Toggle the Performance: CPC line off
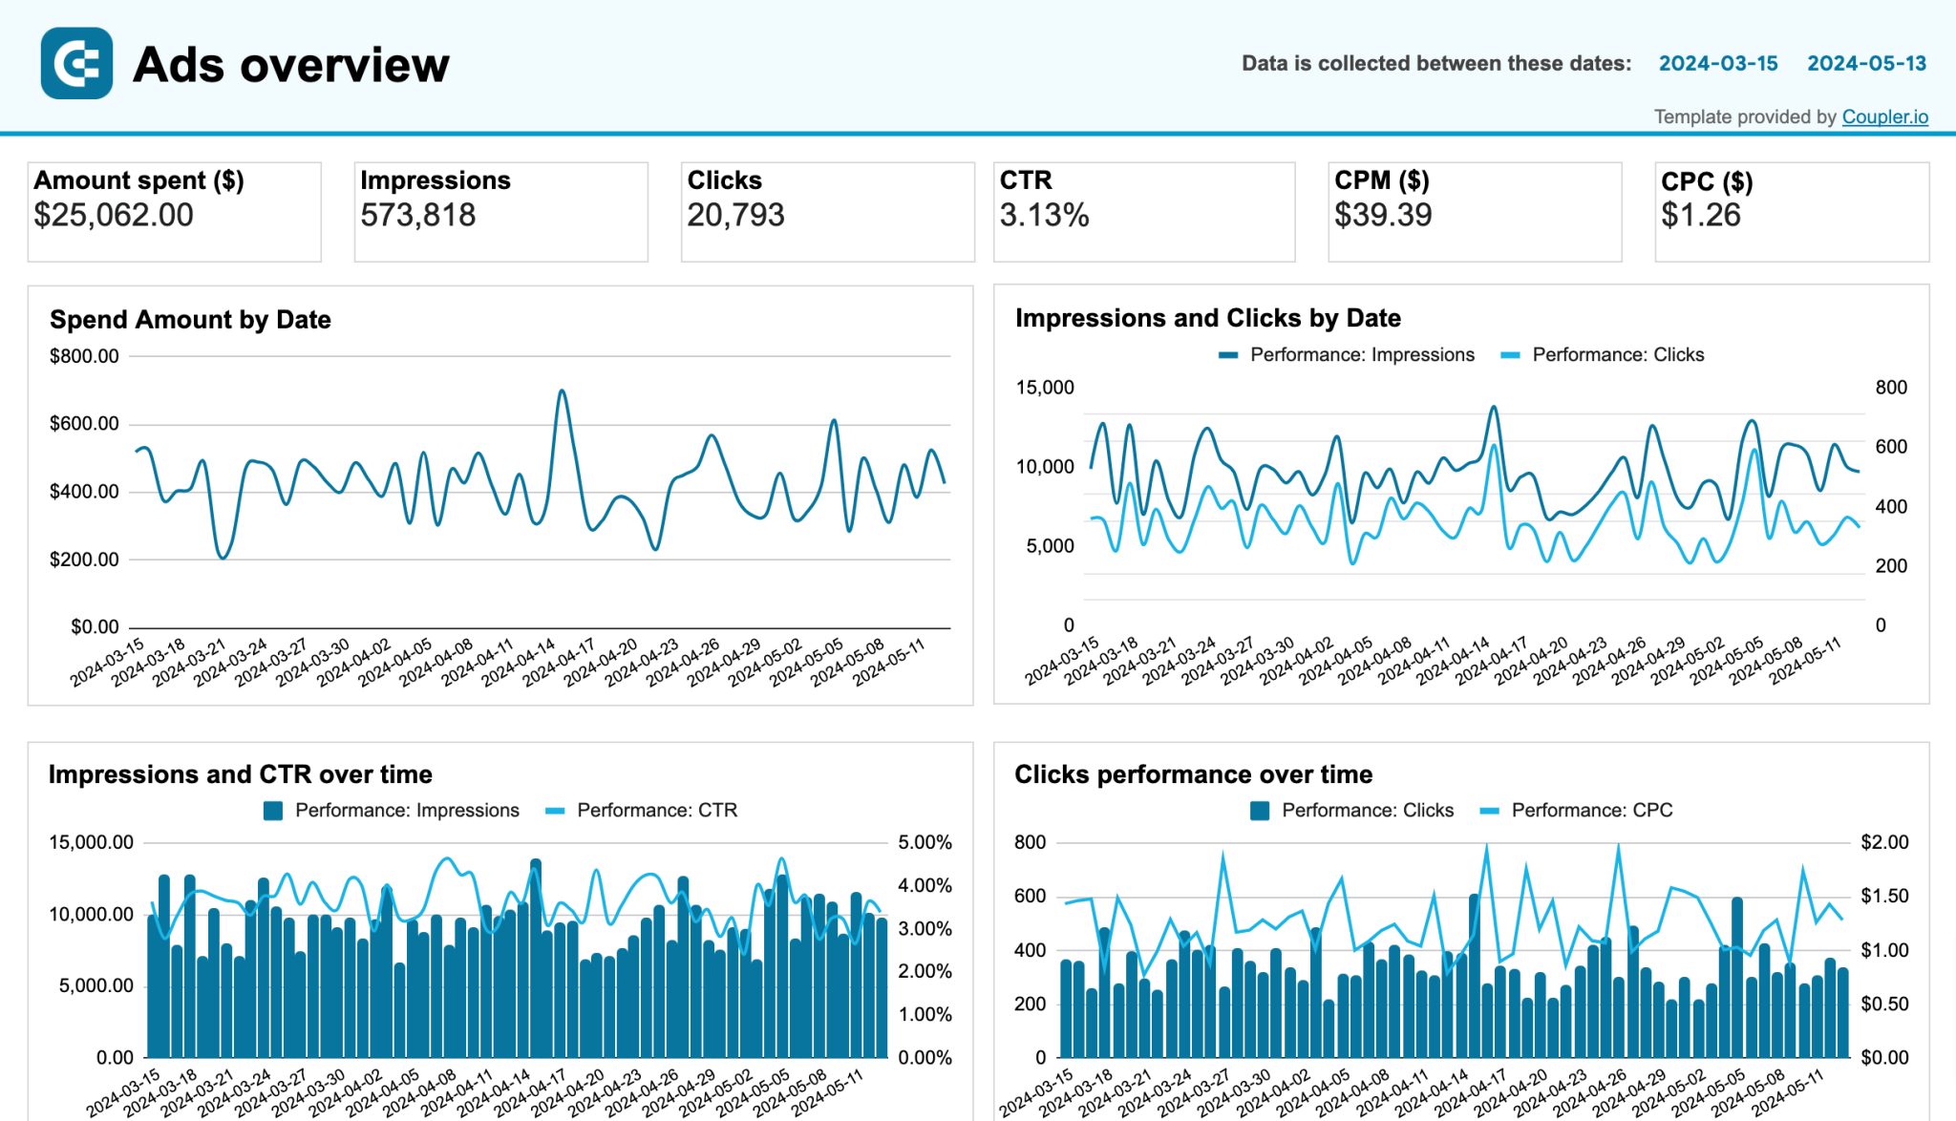1956x1121 pixels. 1590,810
